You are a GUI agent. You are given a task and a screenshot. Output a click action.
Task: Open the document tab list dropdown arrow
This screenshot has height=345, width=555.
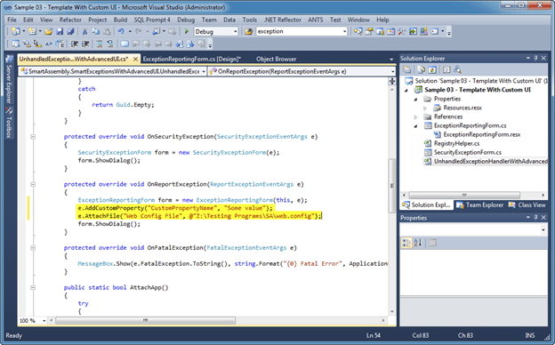click(391, 59)
